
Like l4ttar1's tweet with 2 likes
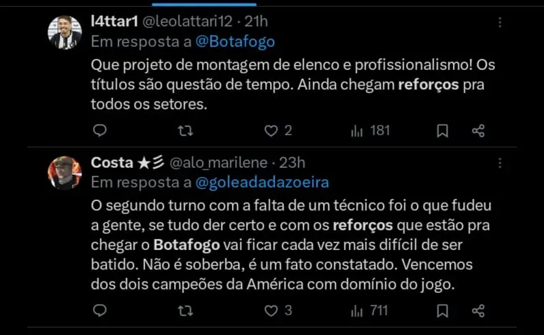coord(271,130)
